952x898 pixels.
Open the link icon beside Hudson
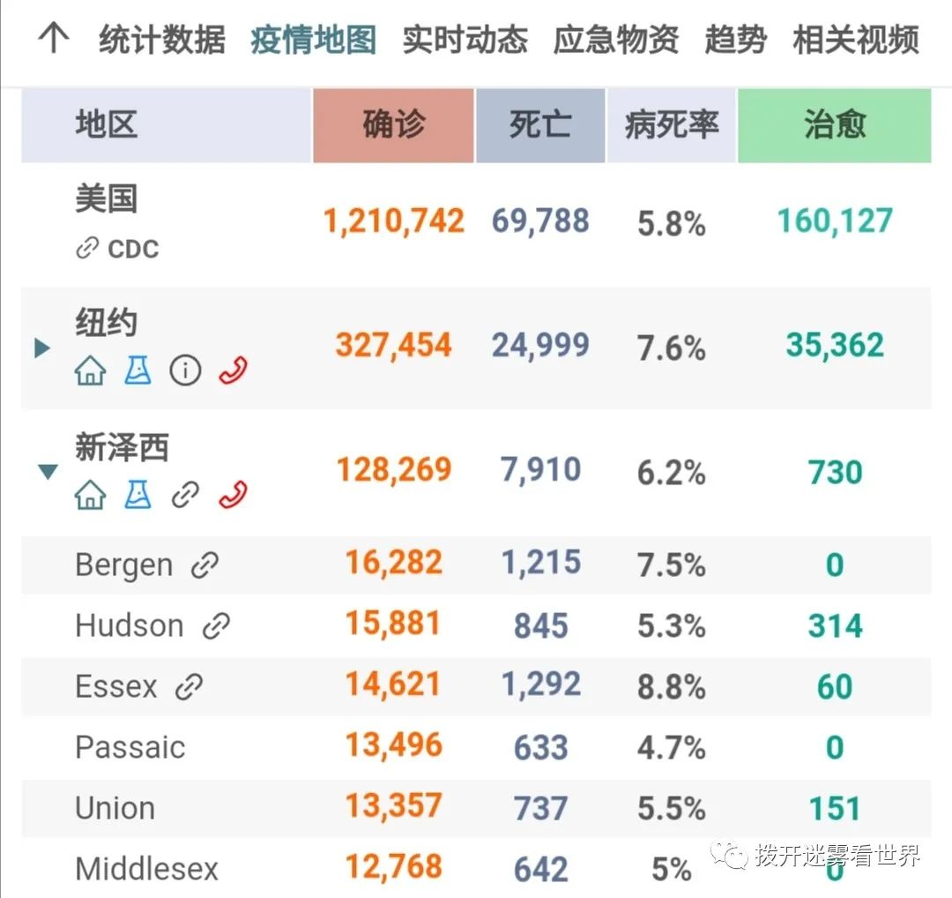[216, 626]
